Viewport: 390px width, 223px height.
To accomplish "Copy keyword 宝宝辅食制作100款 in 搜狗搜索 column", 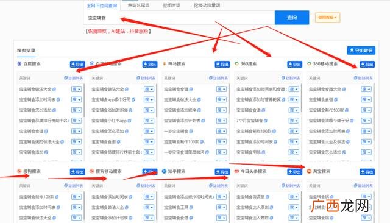I will pos(57,197).
